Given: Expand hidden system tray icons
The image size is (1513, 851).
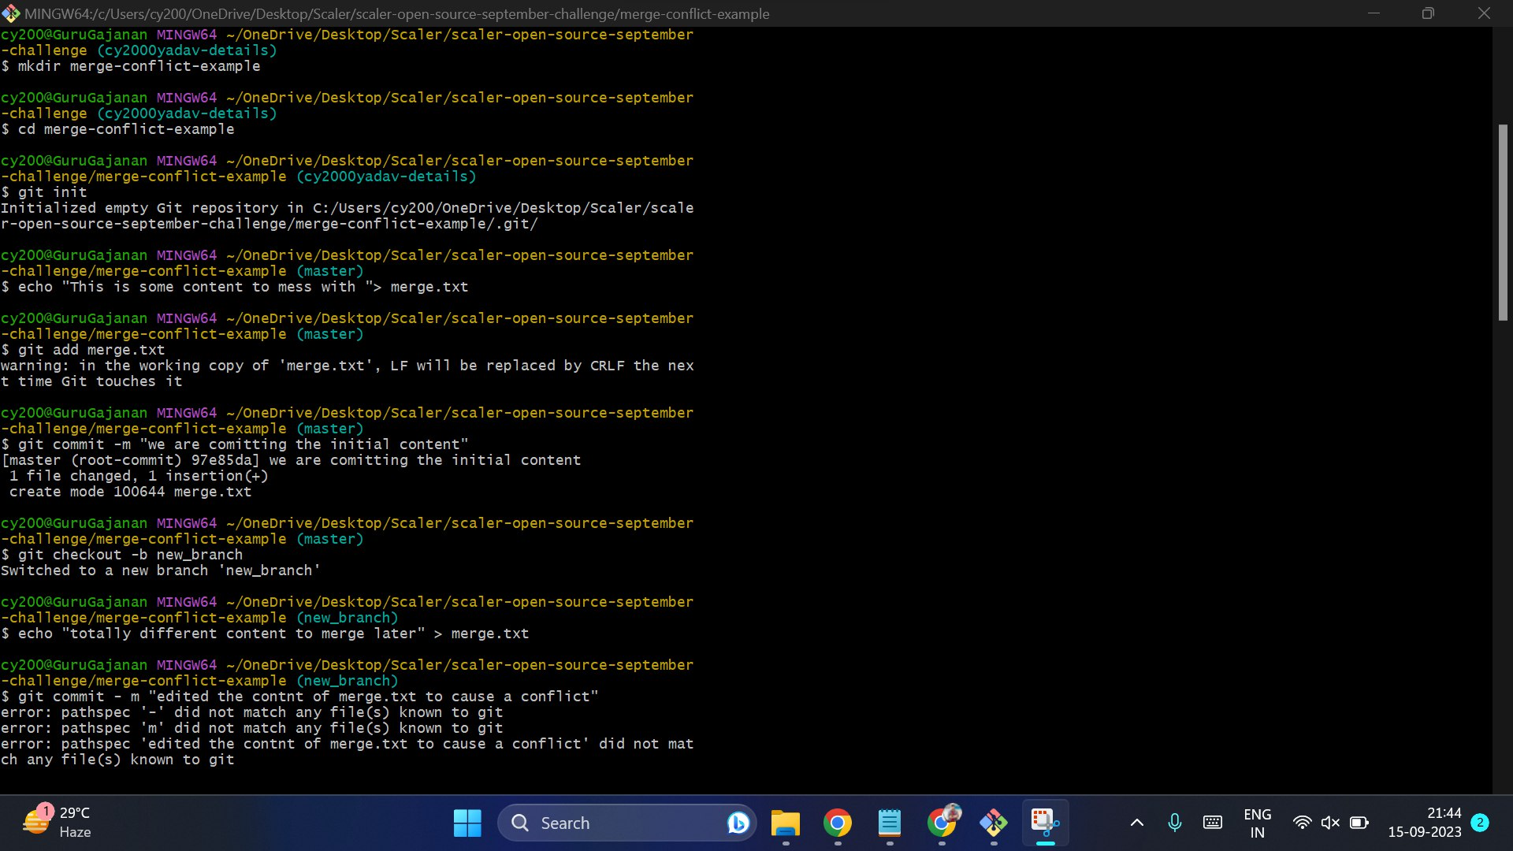Looking at the screenshot, I should [1137, 822].
